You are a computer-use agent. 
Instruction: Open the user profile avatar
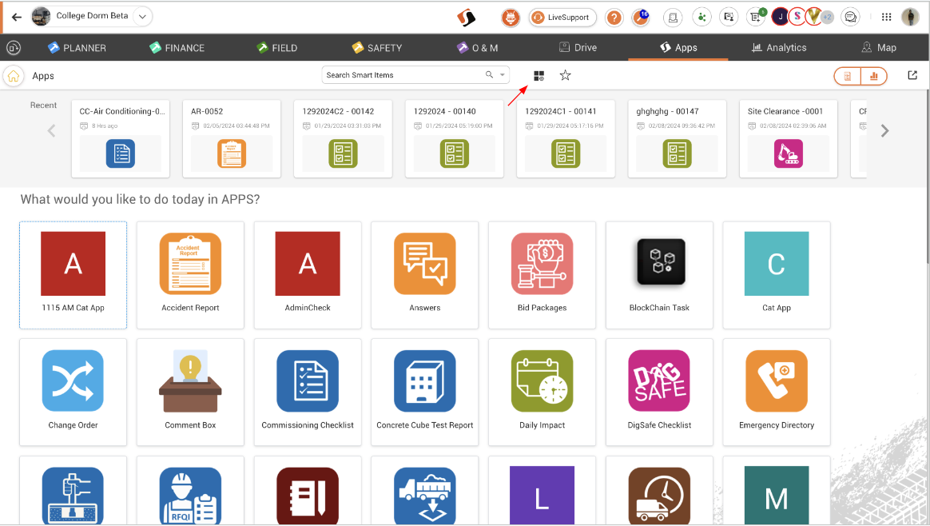[x=910, y=18]
